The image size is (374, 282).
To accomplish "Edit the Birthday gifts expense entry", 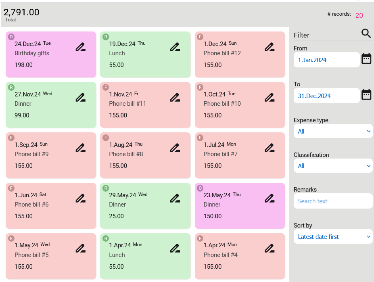I will [x=80, y=47].
